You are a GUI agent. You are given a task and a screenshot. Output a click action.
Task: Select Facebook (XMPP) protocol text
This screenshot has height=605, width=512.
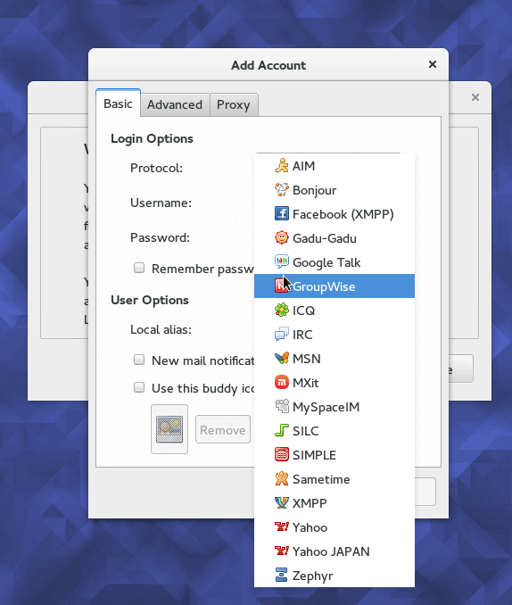[x=343, y=214]
